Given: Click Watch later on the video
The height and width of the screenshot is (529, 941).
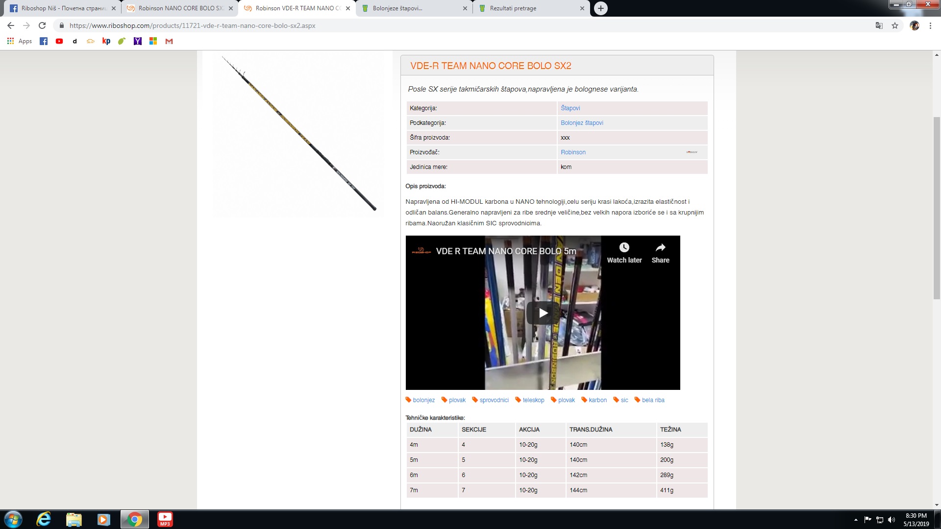Looking at the screenshot, I should 624,253.
